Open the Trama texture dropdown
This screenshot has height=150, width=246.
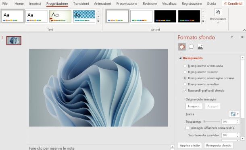(x=234, y=114)
